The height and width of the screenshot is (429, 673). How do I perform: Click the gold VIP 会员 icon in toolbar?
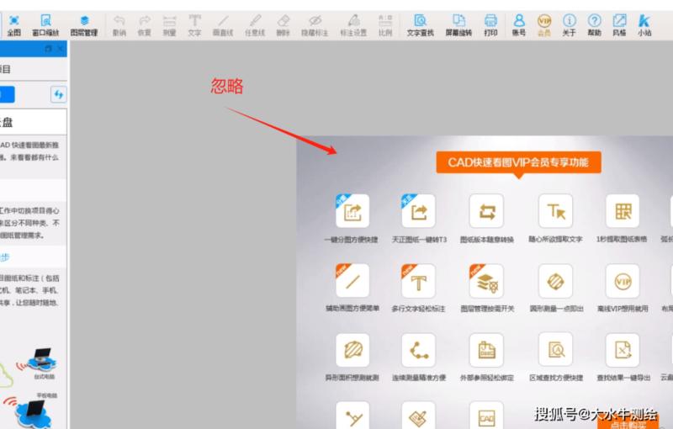coord(544,25)
